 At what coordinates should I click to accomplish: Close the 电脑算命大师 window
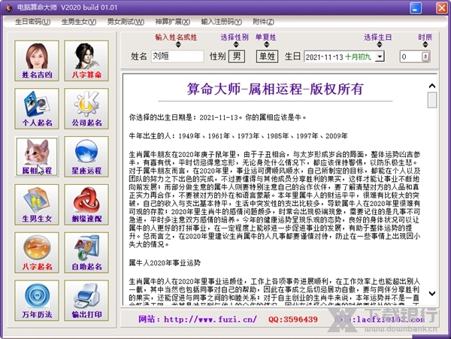pyautogui.click(x=441, y=8)
